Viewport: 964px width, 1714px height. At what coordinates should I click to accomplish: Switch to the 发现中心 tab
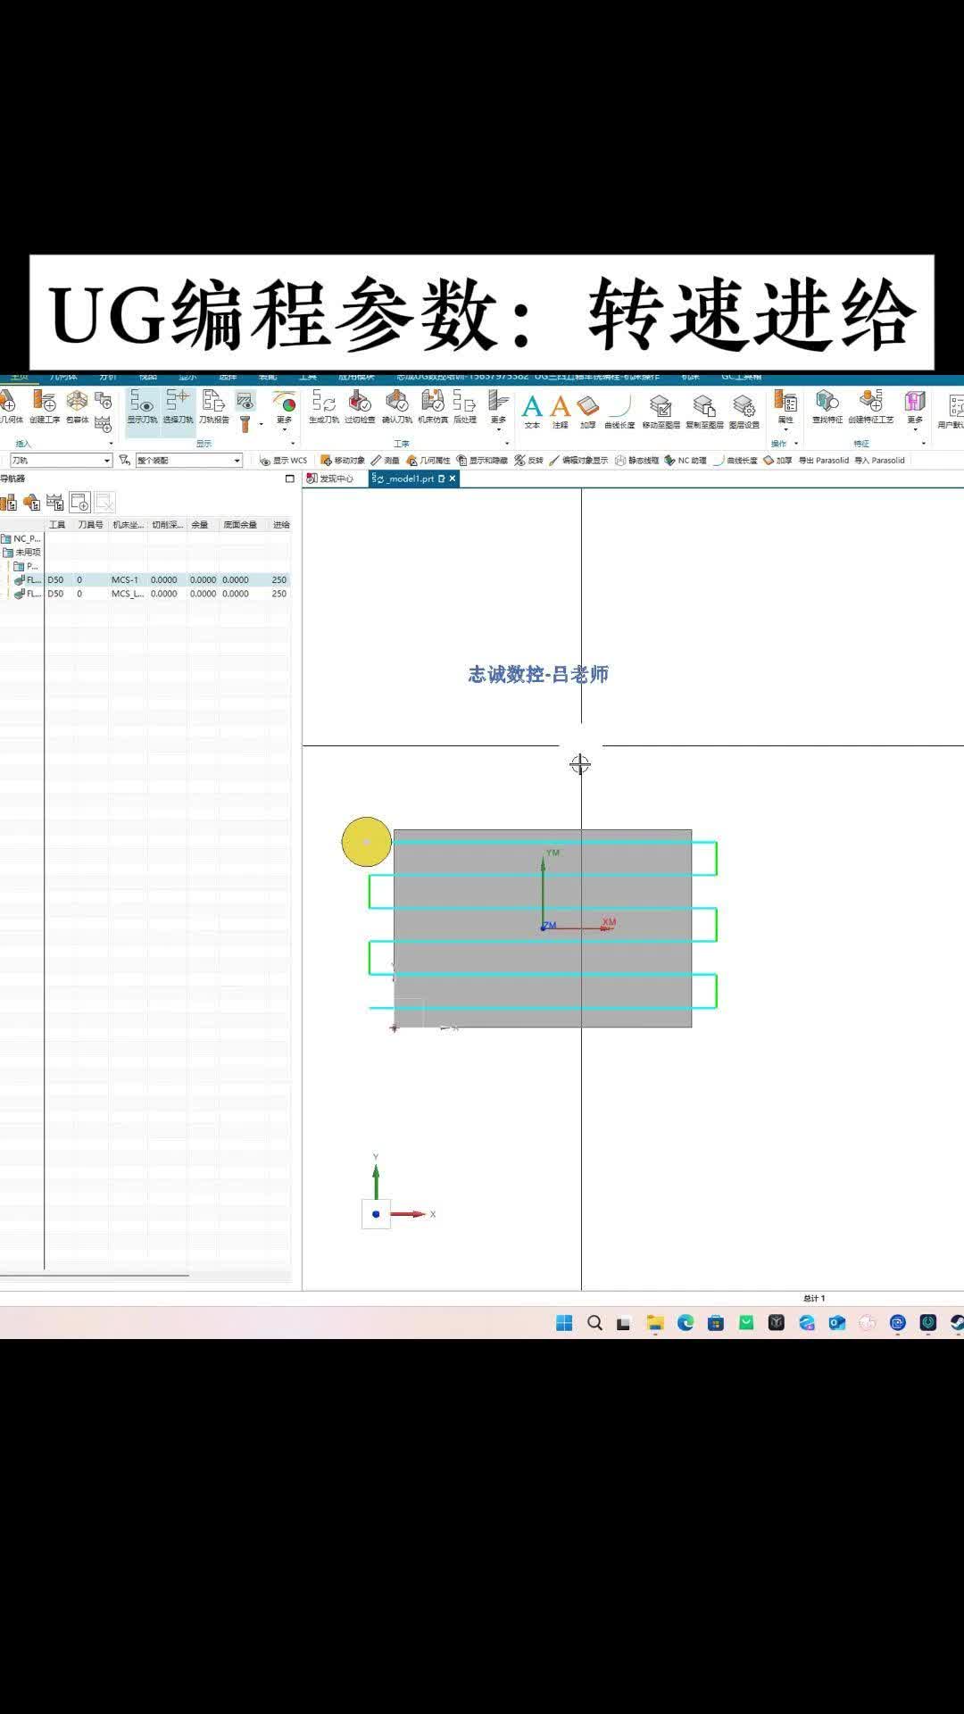[332, 478]
